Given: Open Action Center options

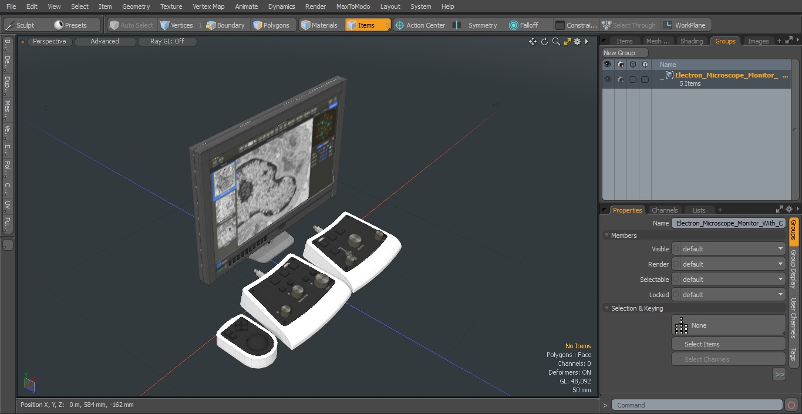Looking at the screenshot, I should pos(421,25).
